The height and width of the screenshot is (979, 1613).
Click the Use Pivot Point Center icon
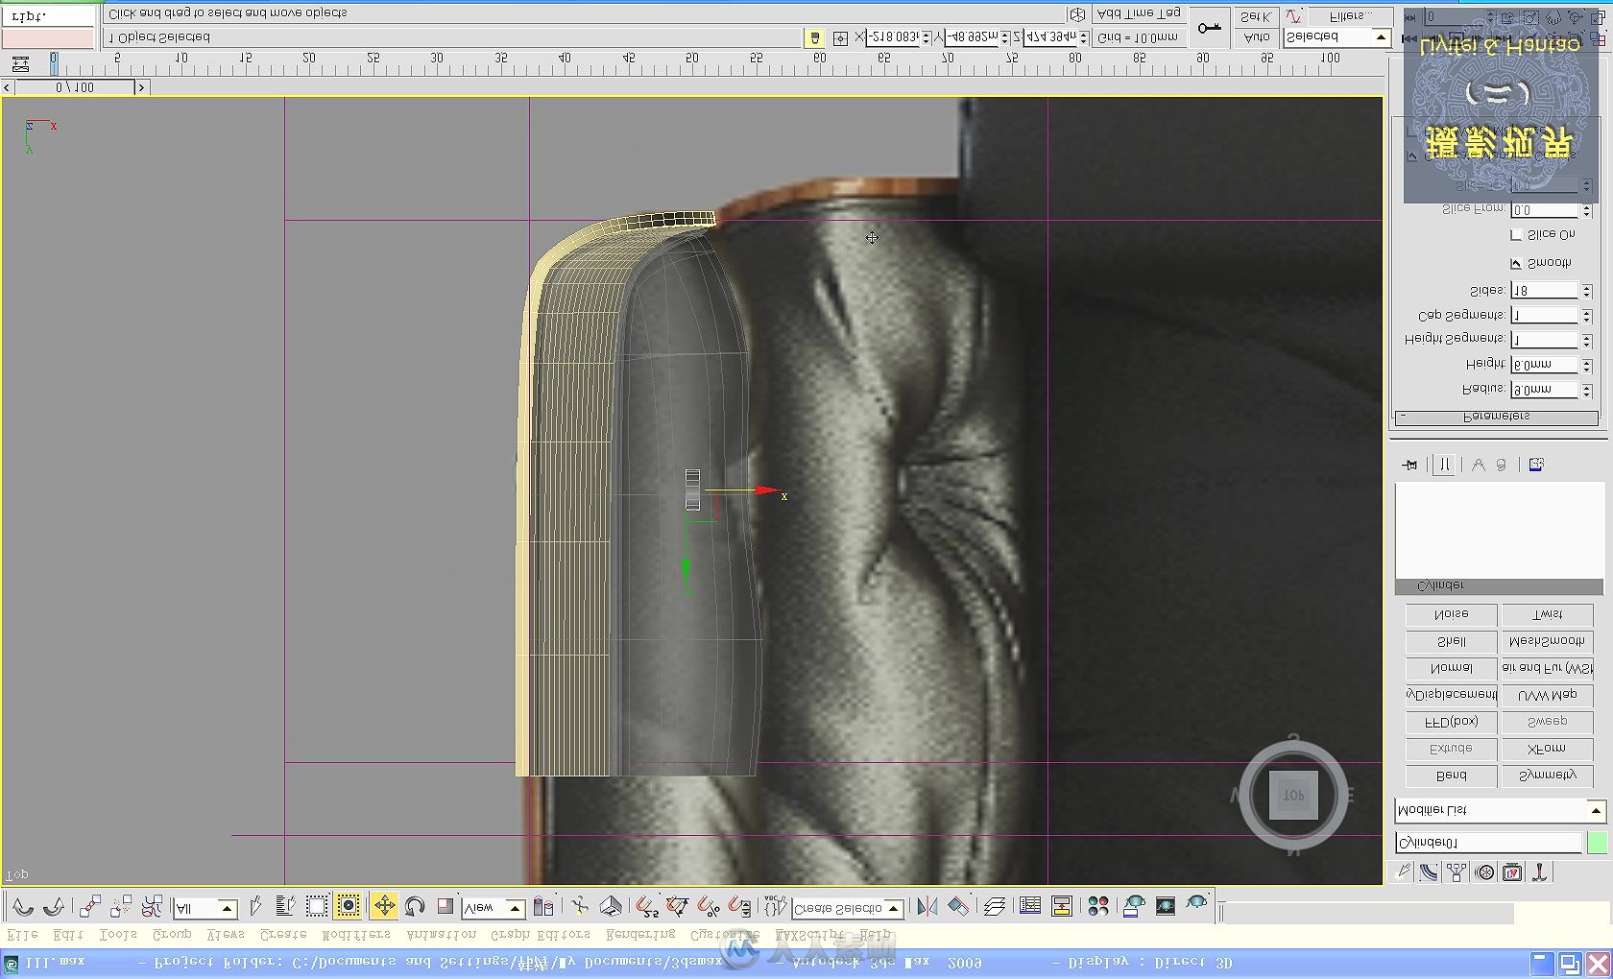[x=543, y=907]
